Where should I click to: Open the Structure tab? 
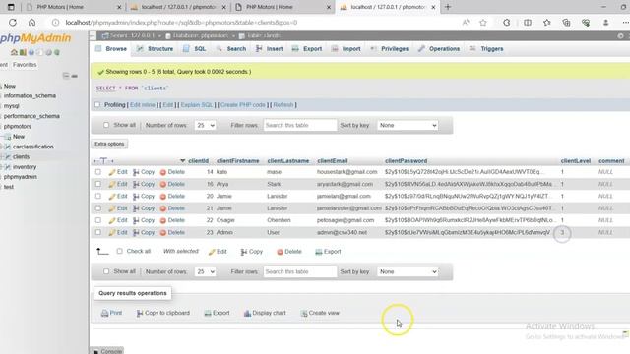pos(156,49)
